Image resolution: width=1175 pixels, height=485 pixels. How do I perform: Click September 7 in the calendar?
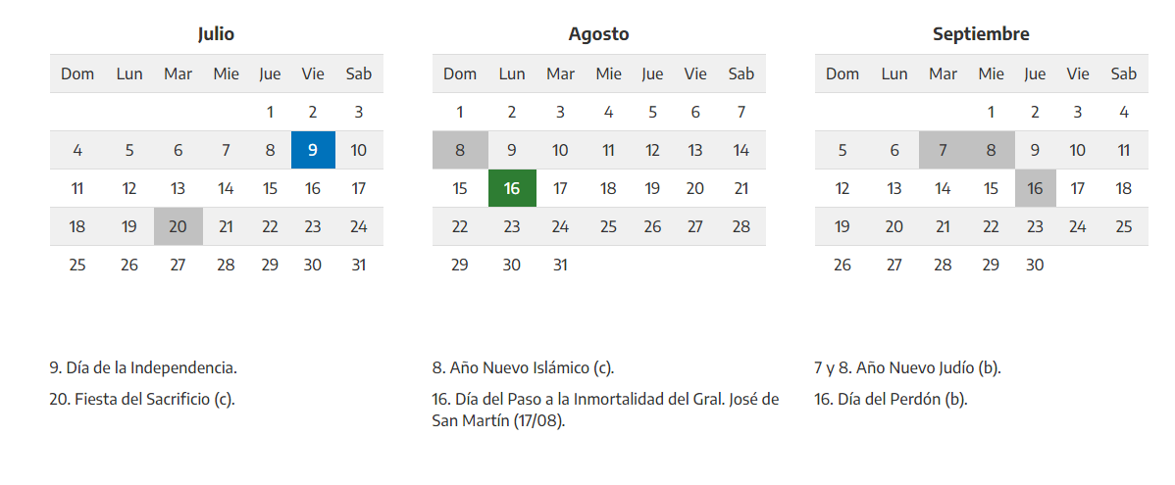943,150
